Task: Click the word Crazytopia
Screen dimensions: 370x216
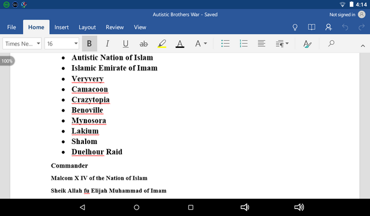Action: click(91, 100)
